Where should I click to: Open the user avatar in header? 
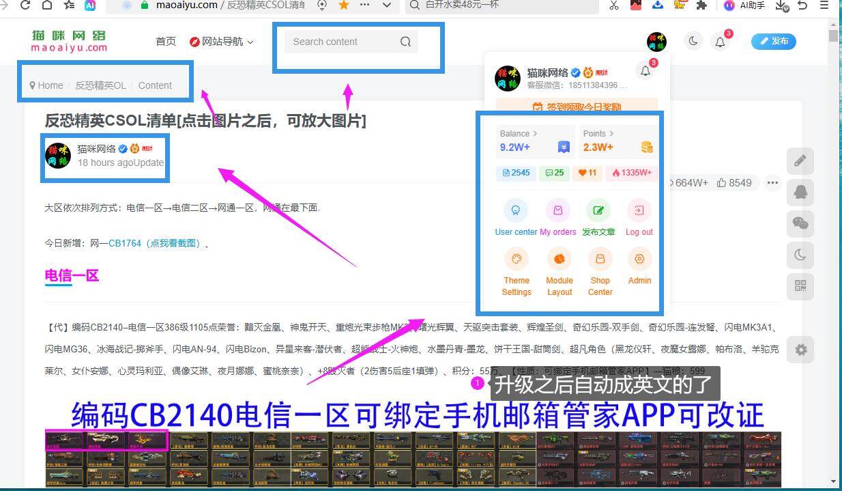(x=657, y=42)
